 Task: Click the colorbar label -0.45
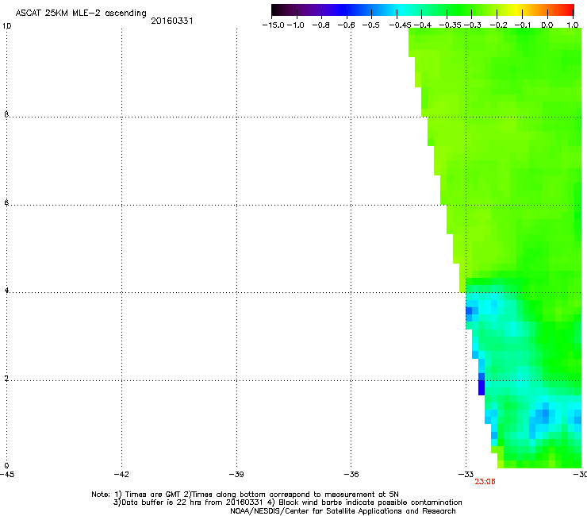pyautogui.click(x=401, y=25)
